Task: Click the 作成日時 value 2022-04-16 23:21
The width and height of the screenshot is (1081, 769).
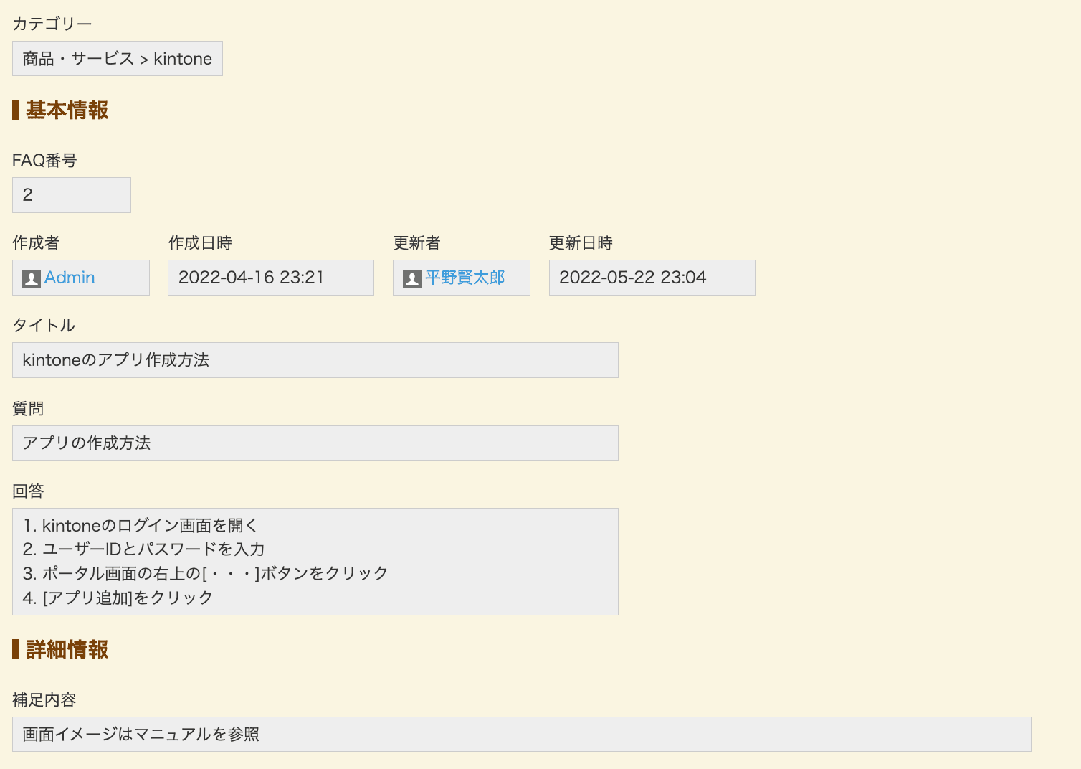Action: (x=271, y=278)
